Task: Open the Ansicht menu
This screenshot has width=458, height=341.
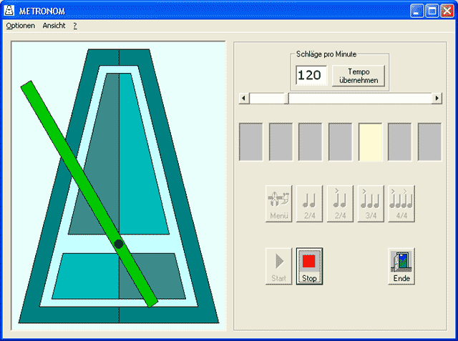Action: (x=54, y=26)
